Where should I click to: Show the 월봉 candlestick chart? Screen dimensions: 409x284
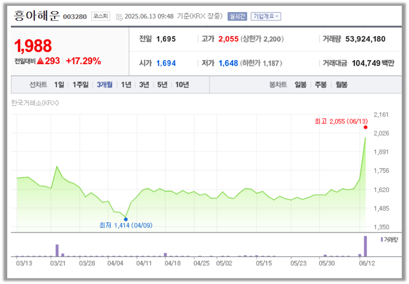click(341, 85)
